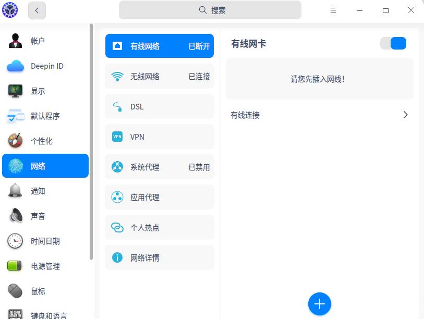424x319 pixels.
Task: Open 通知 notification settings
Action: [38, 191]
